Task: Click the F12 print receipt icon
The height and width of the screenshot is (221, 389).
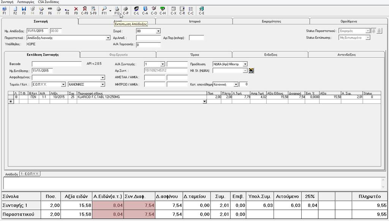Action: coord(117,11)
